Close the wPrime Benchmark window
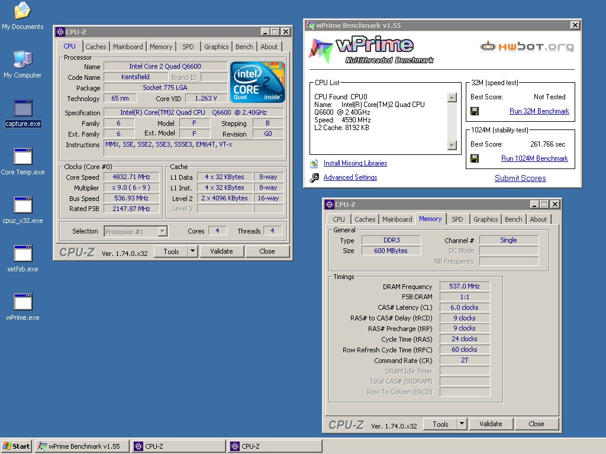This screenshot has width=606, height=454. coord(575,25)
